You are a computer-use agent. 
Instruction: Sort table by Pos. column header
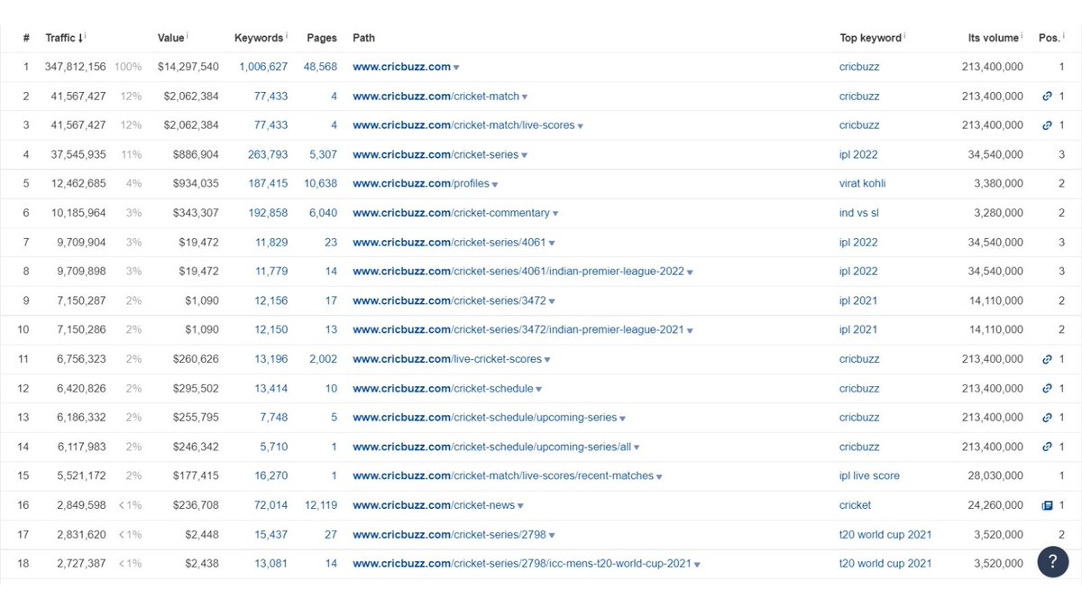pos(1050,38)
